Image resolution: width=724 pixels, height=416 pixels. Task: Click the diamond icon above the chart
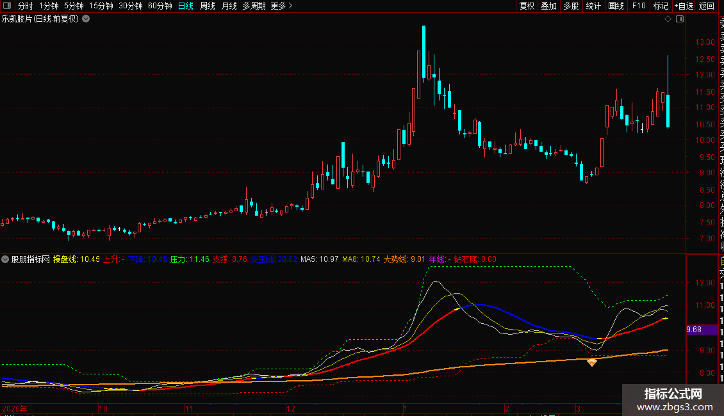668,19
